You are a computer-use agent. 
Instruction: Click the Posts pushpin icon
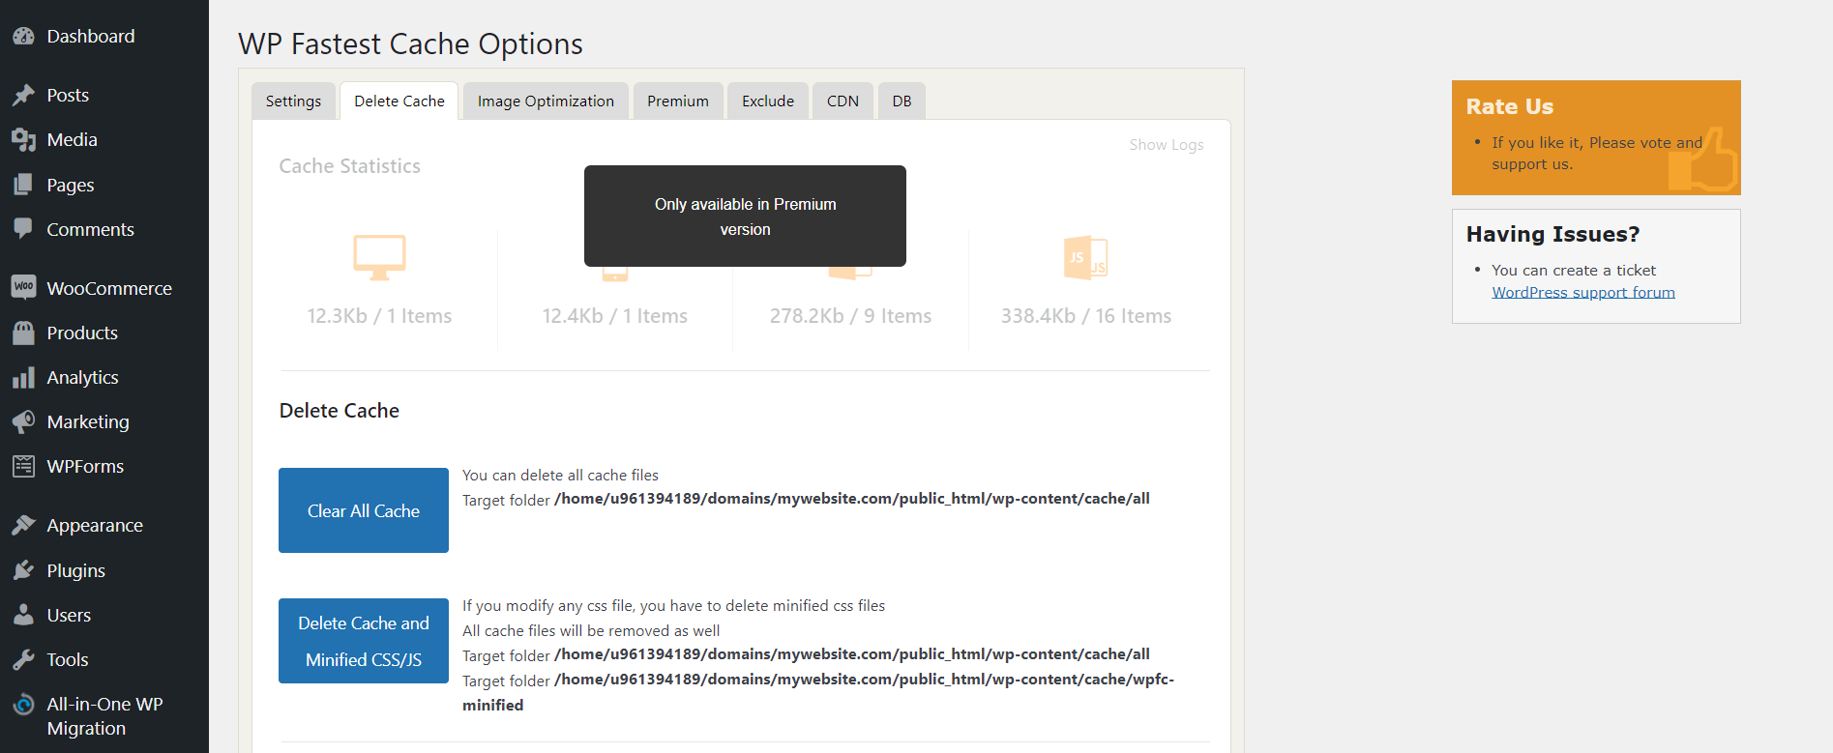coord(24,95)
